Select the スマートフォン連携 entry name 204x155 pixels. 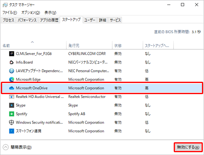tap(29, 131)
